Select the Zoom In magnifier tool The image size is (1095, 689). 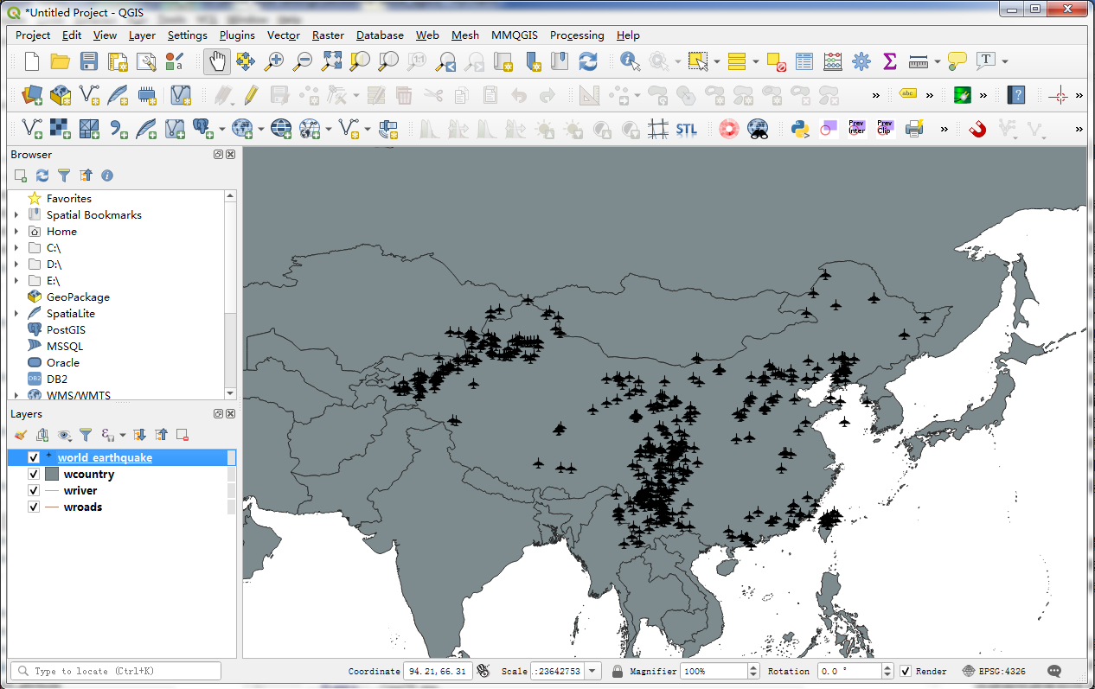coord(274,61)
